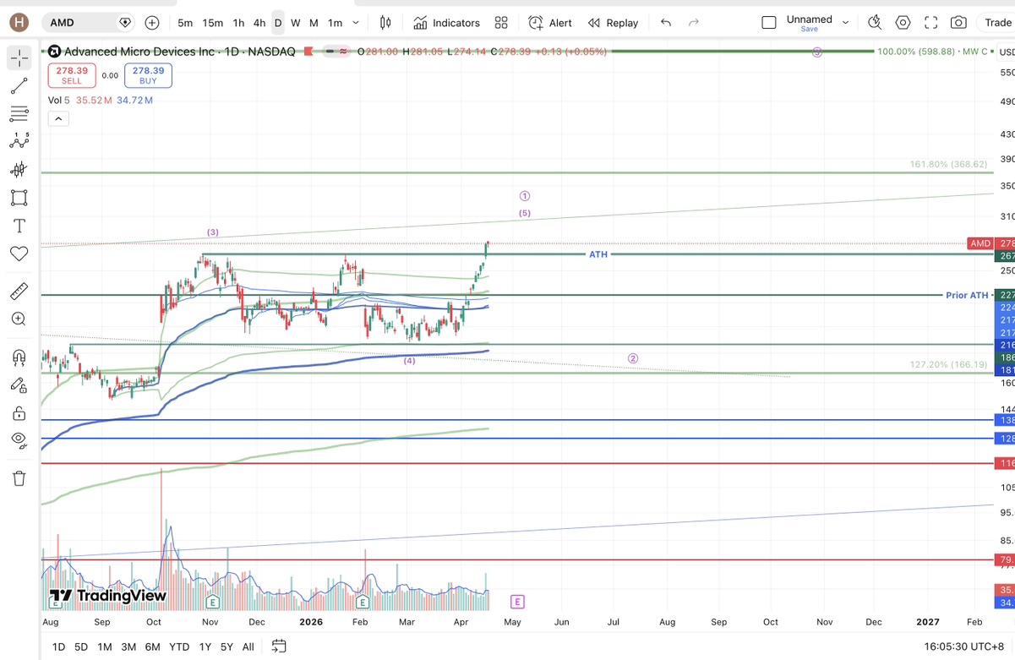Click the trash icon to remove drawings
Screen dimensions: 1015x660
click(x=19, y=478)
